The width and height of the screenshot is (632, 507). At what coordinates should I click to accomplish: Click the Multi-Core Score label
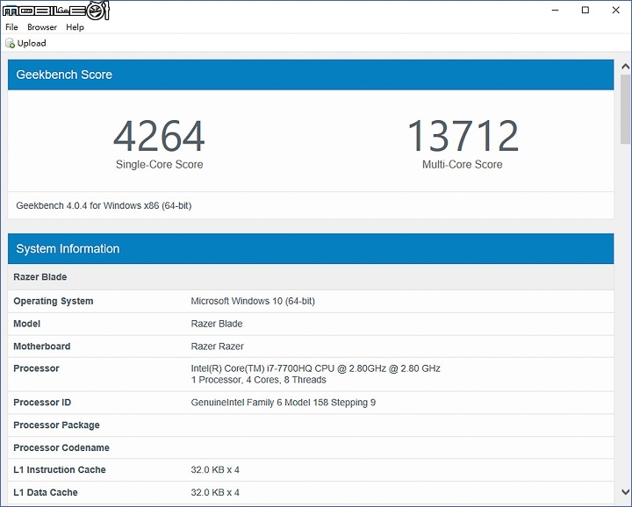[x=463, y=164]
